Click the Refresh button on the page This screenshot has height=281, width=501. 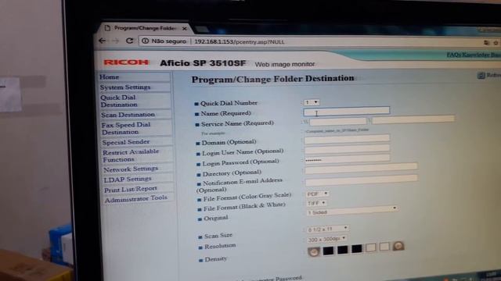489,75
